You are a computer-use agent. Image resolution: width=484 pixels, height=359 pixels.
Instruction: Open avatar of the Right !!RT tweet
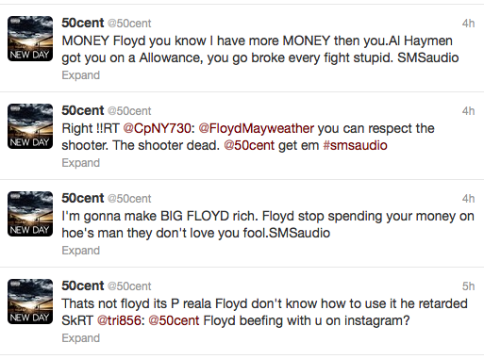tap(30, 126)
